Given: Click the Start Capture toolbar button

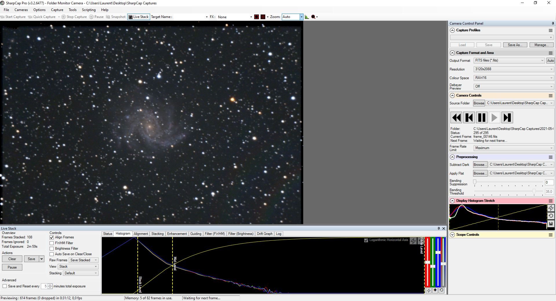Looking at the screenshot, I should click(x=13, y=17).
